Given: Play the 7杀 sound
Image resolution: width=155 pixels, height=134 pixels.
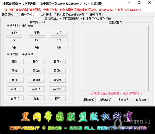Looking at the screenshot, I should point(37,47).
